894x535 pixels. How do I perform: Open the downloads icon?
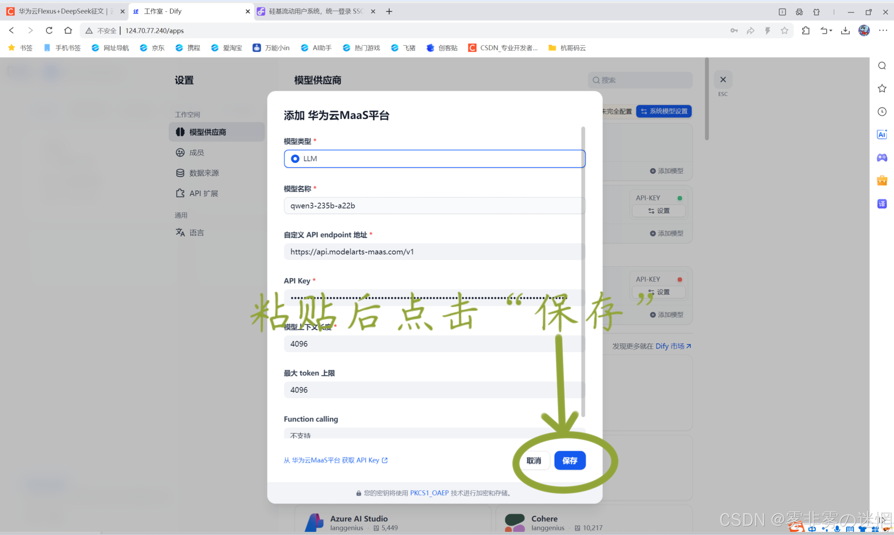pos(845,31)
